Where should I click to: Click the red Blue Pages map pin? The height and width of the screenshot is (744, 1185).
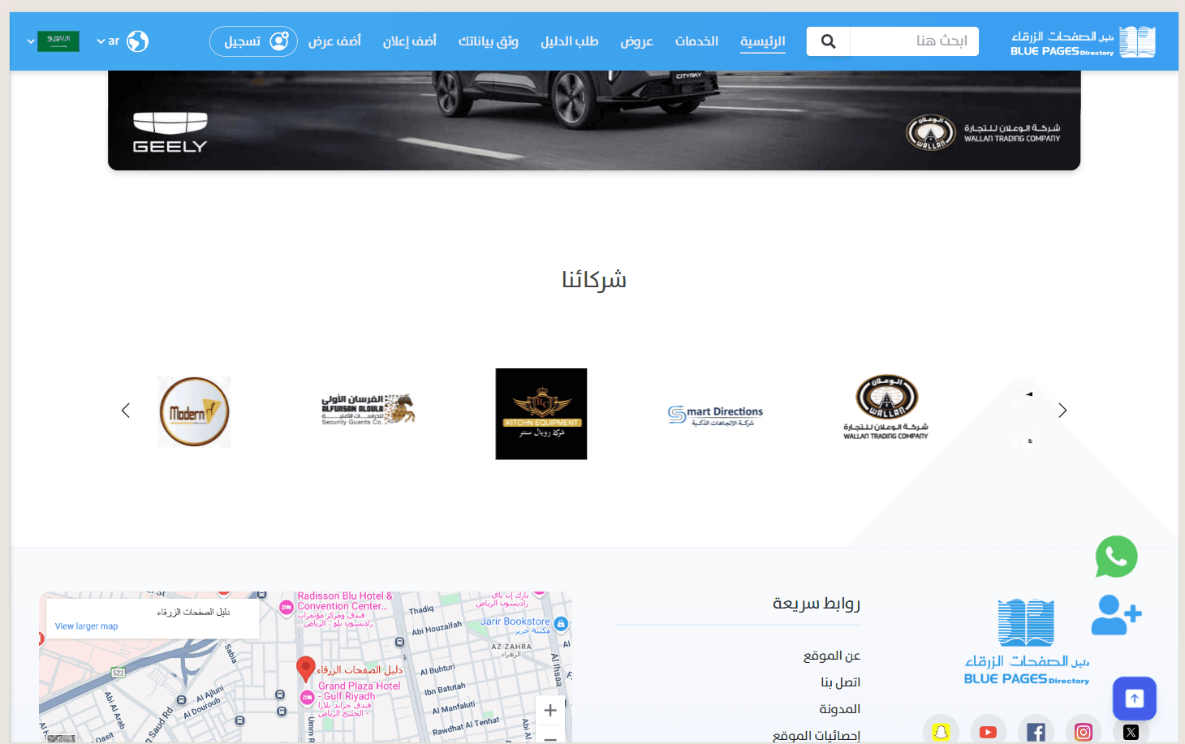pyautogui.click(x=306, y=669)
